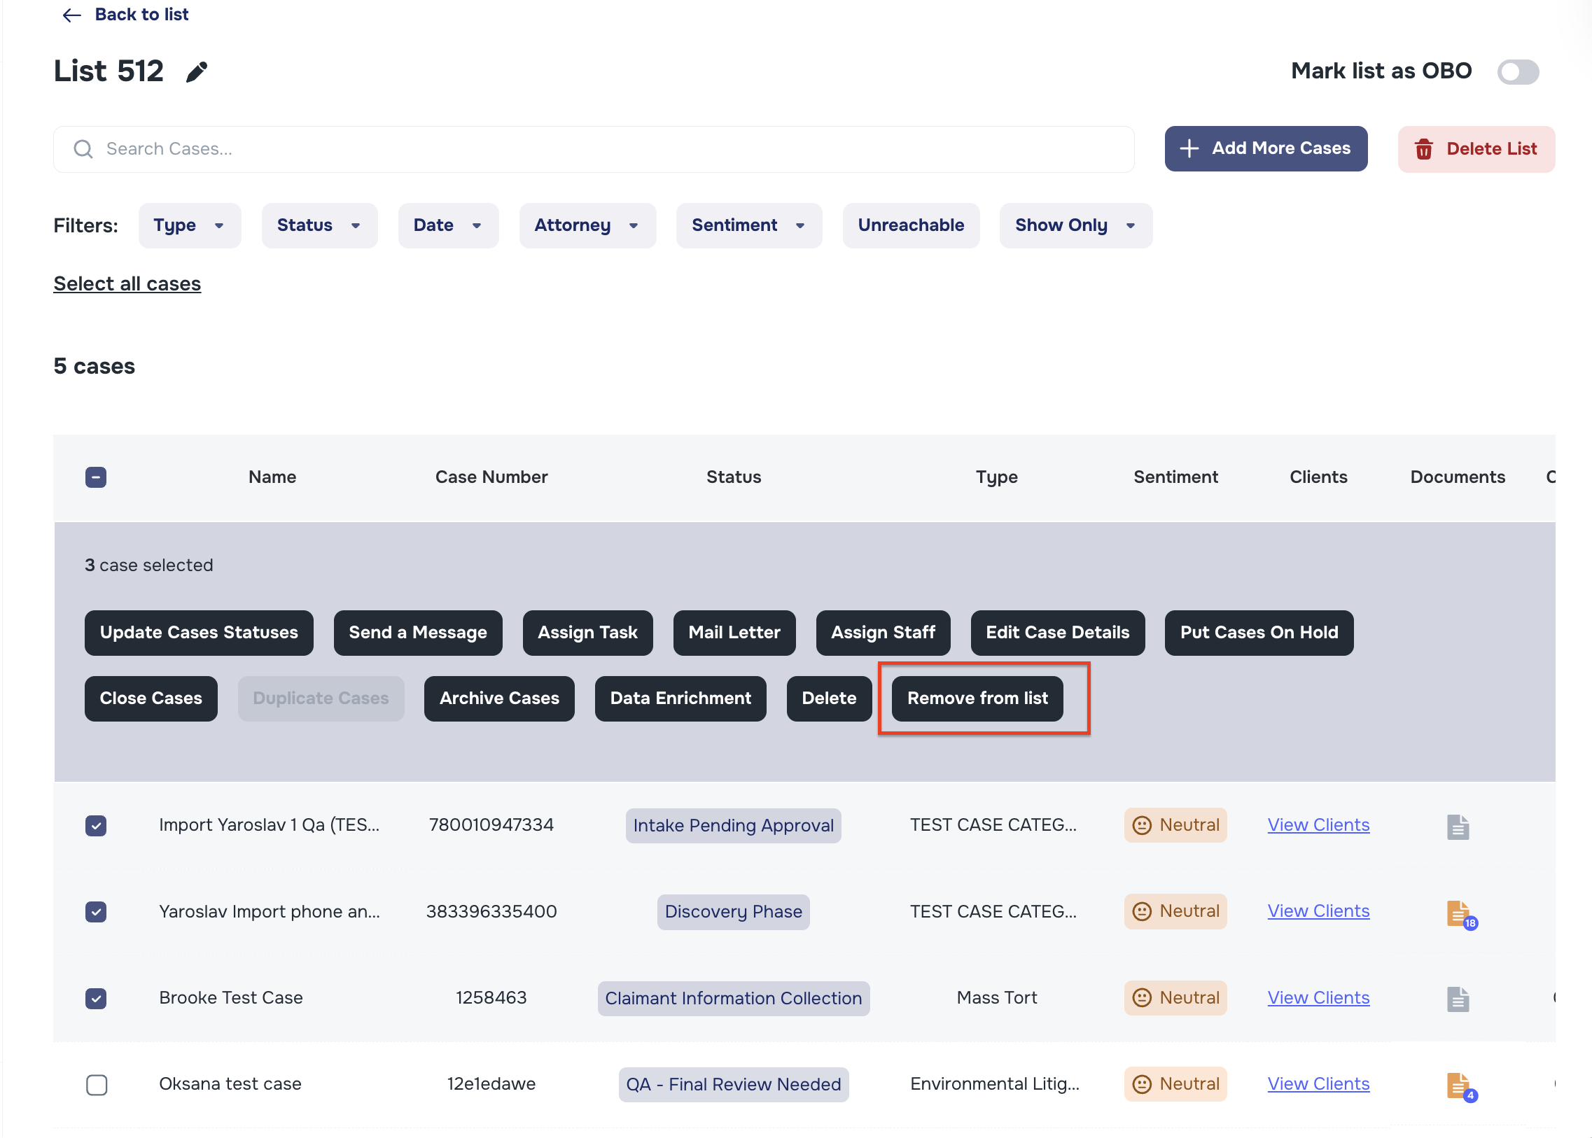The image size is (1592, 1138).
Task: Open the Type filter dropdown
Action: (189, 225)
